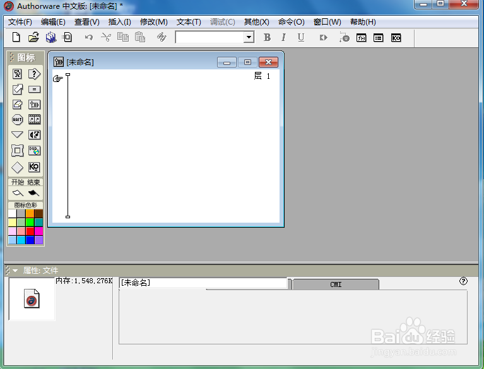The height and width of the screenshot is (369, 484).
Task: Open the Control Panel toolbar icon
Action: click(344, 37)
